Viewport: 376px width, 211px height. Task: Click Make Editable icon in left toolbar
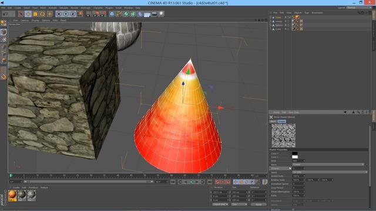tap(4, 23)
